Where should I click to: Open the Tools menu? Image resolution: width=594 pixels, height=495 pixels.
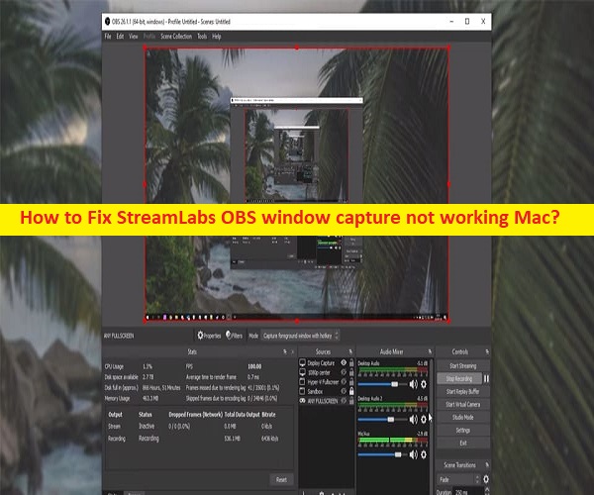[202, 37]
